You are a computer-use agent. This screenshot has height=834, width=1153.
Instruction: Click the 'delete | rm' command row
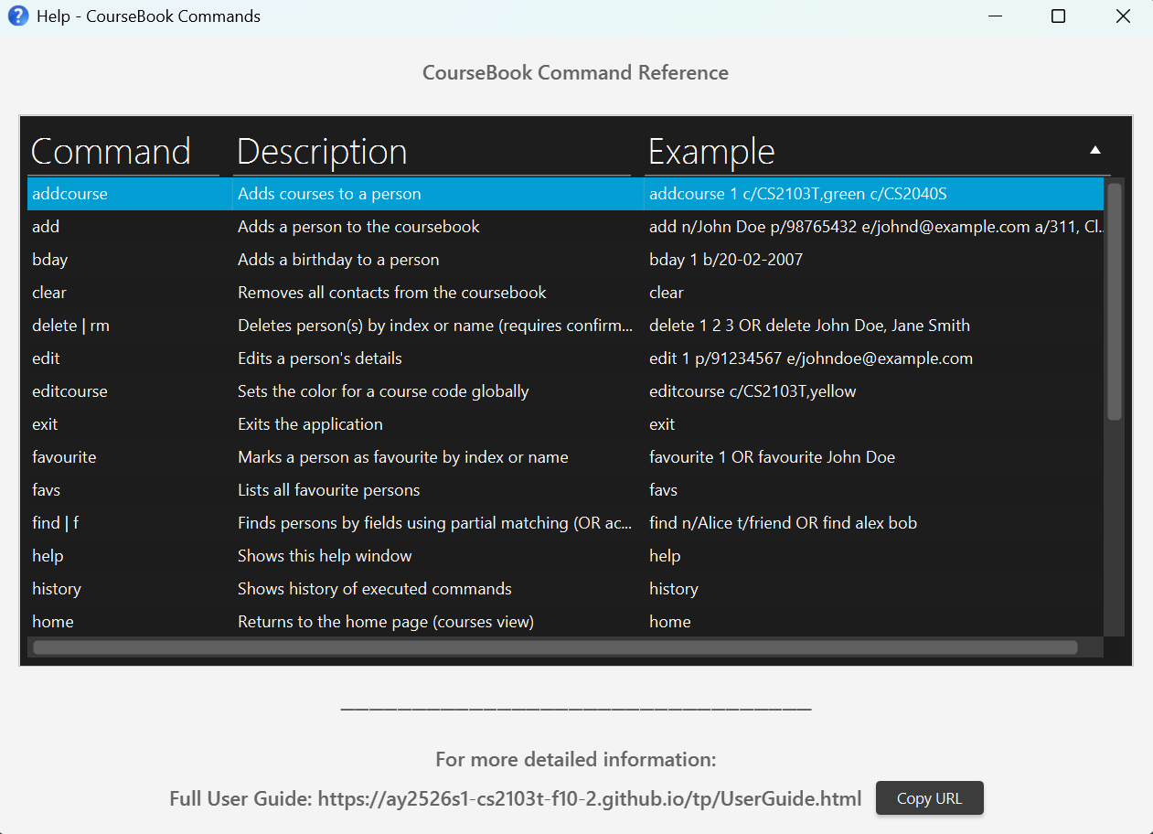tap(70, 326)
